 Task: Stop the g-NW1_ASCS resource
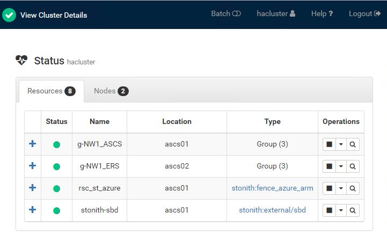pyautogui.click(x=329, y=144)
